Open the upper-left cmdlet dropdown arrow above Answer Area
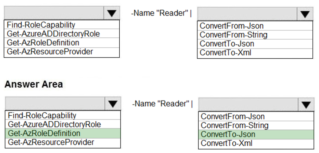This screenshot has height=153, width=319. (x=112, y=14)
